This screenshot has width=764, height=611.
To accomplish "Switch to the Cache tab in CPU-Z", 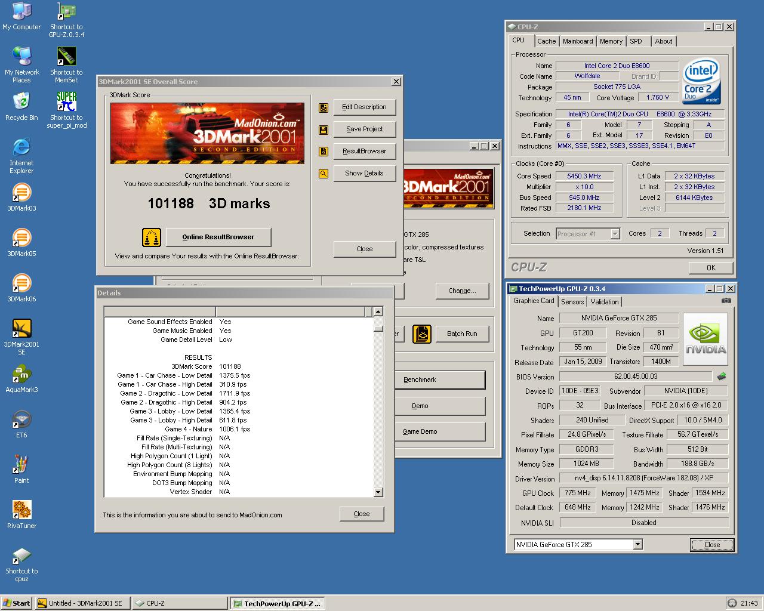I will click(x=546, y=41).
